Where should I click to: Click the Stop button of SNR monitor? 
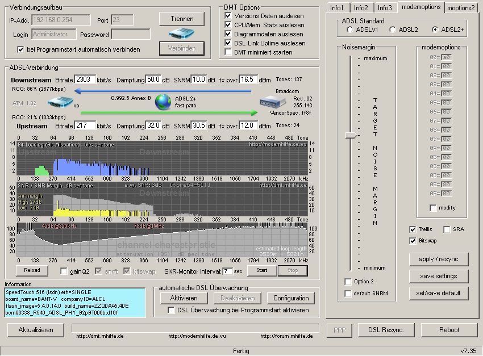point(293,270)
